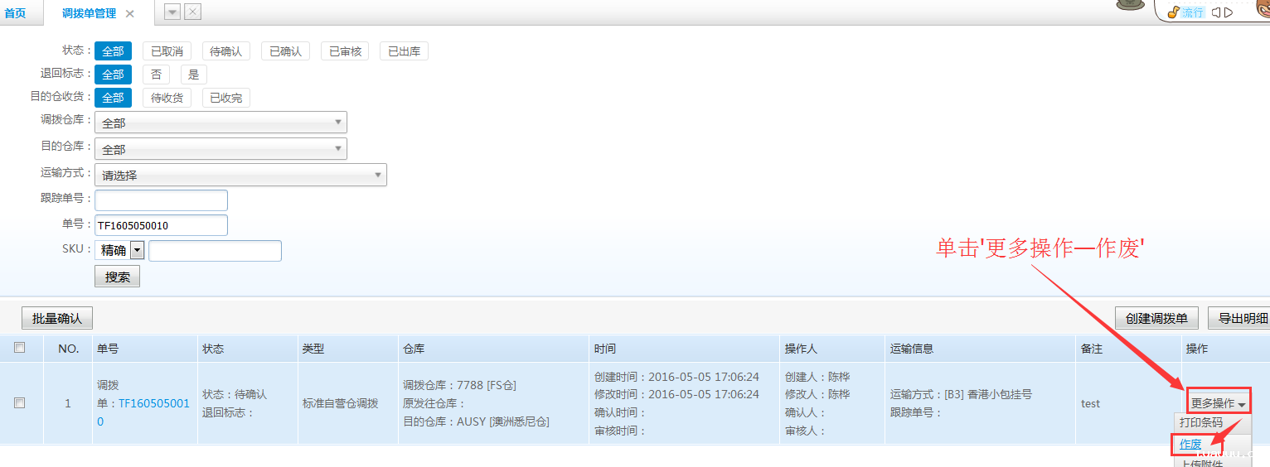
Task: Open transfer order link TF1605050010
Action: tap(144, 412)
